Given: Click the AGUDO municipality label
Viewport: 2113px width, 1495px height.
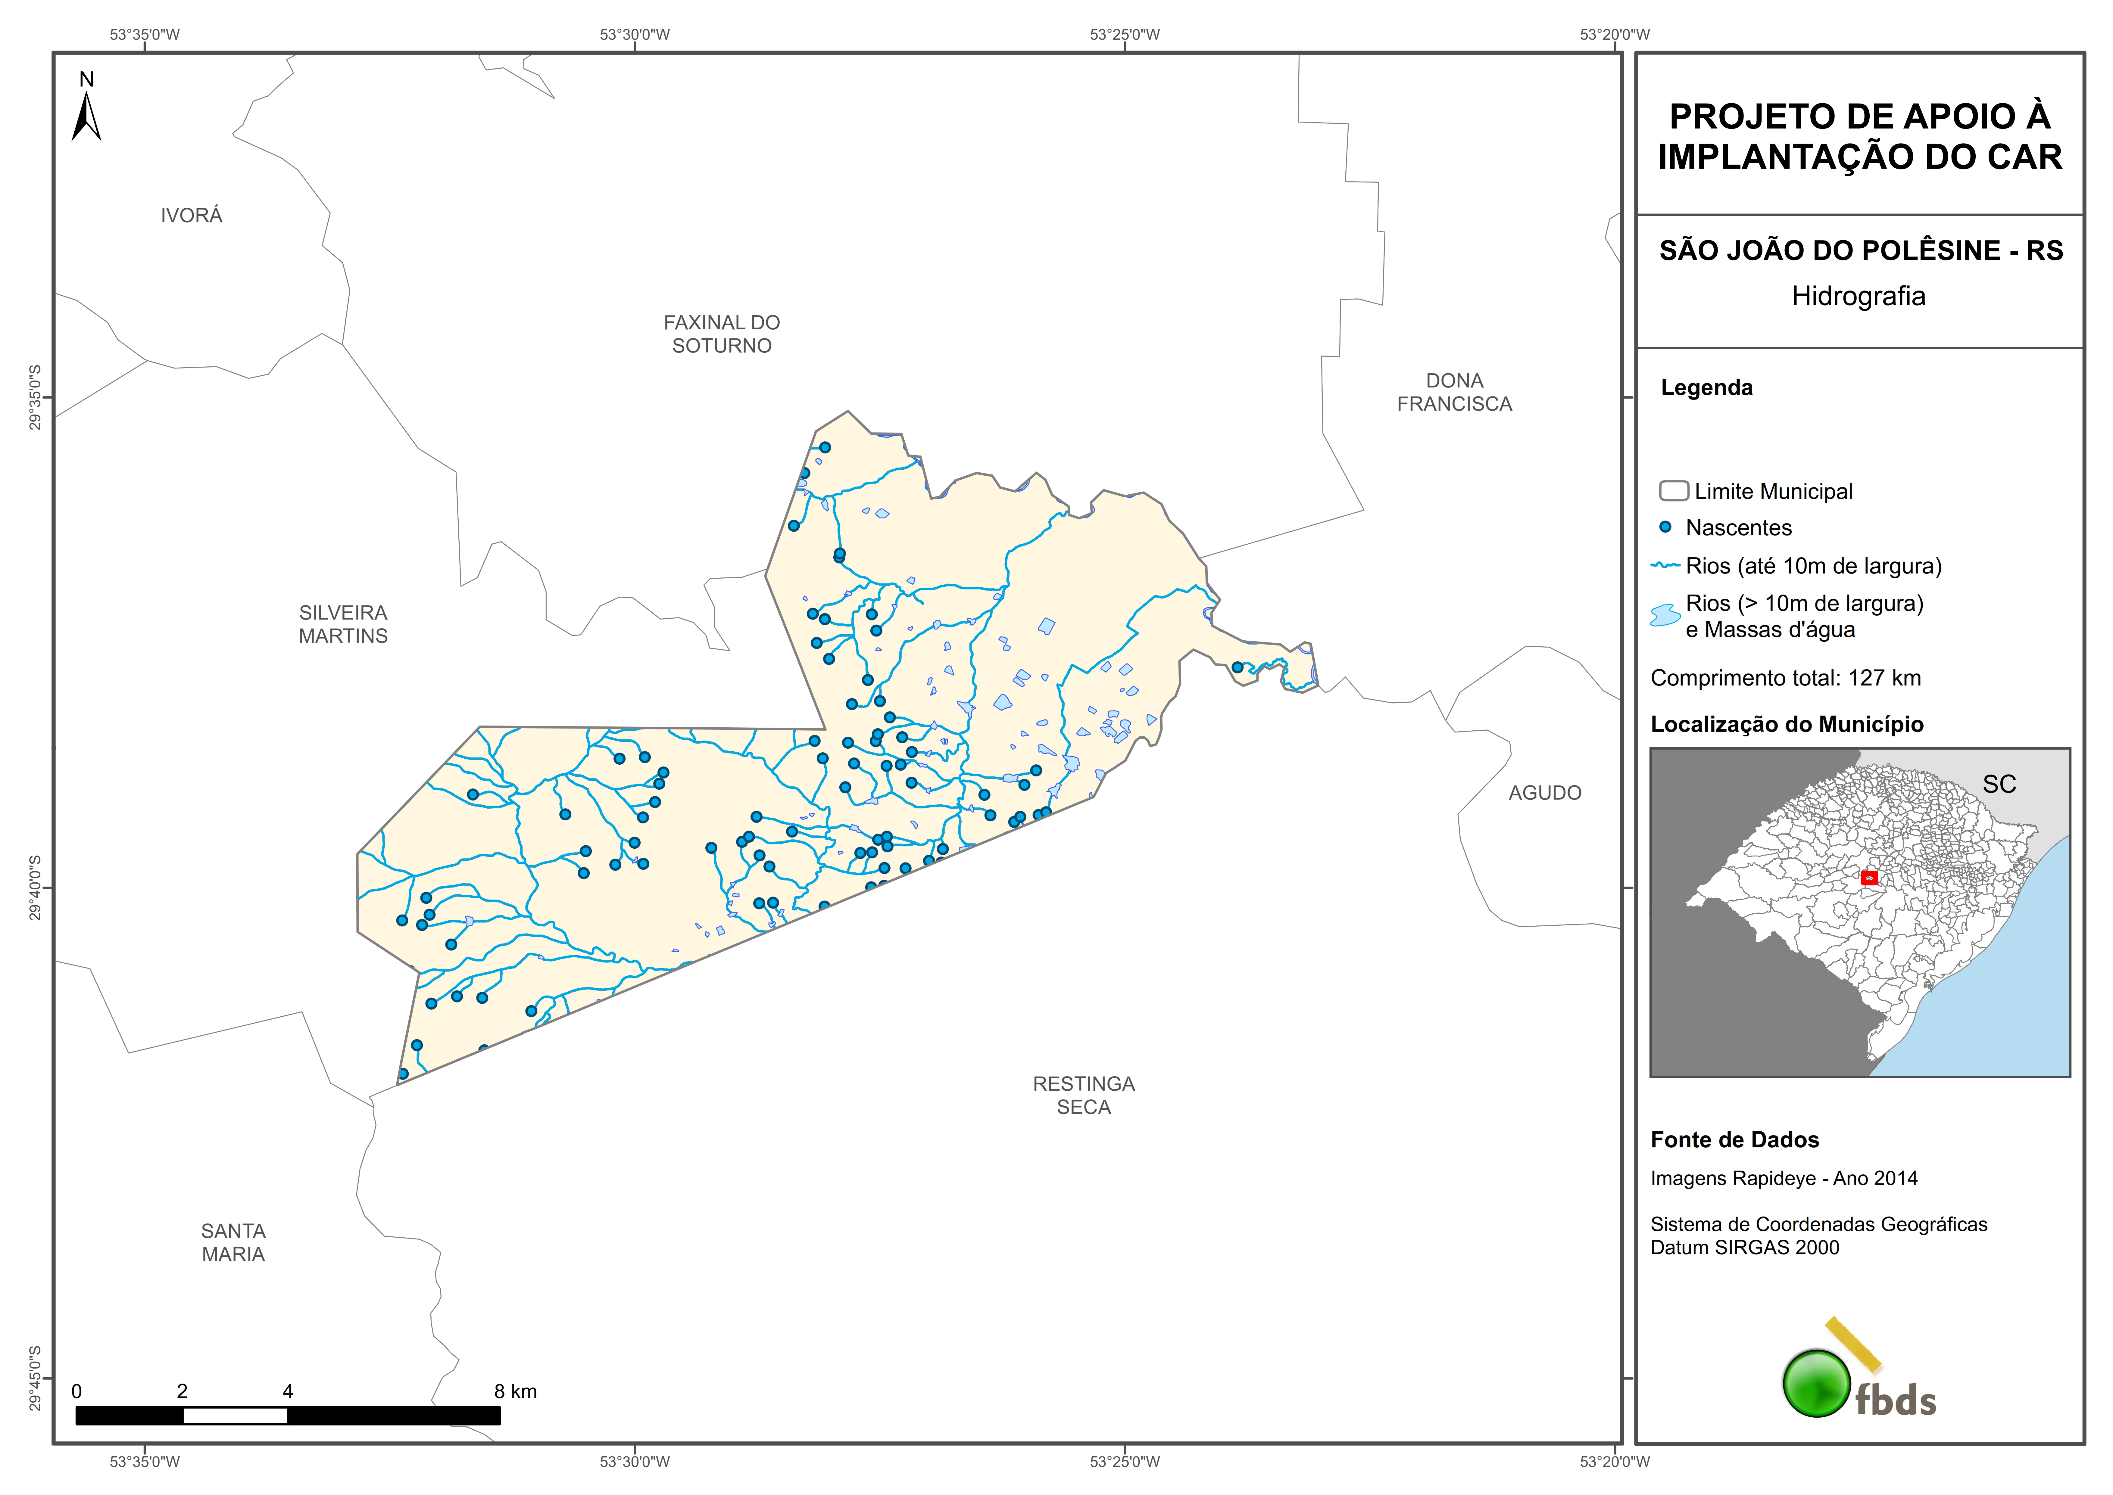Looking at the screenshot, I should tap(1545, 793).
